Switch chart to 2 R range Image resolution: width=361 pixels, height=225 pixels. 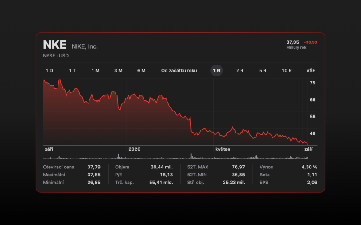240,71
